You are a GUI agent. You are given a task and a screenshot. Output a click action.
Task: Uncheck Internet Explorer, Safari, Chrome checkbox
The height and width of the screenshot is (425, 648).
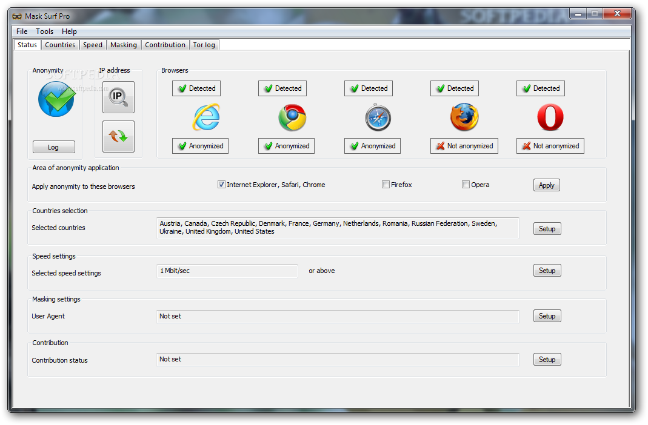[221, 185]
